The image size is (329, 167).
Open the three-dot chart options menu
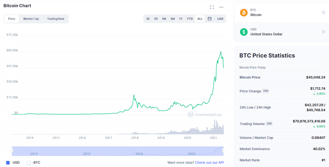coord(221,7)
